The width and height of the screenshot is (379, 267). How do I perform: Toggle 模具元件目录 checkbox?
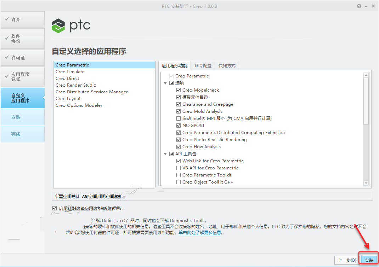coord(179,97)
